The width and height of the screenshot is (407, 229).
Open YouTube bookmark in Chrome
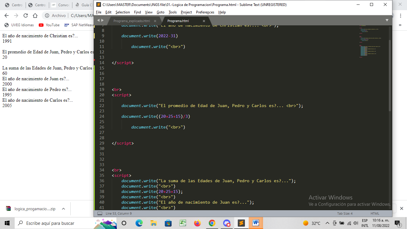[49, 25]
